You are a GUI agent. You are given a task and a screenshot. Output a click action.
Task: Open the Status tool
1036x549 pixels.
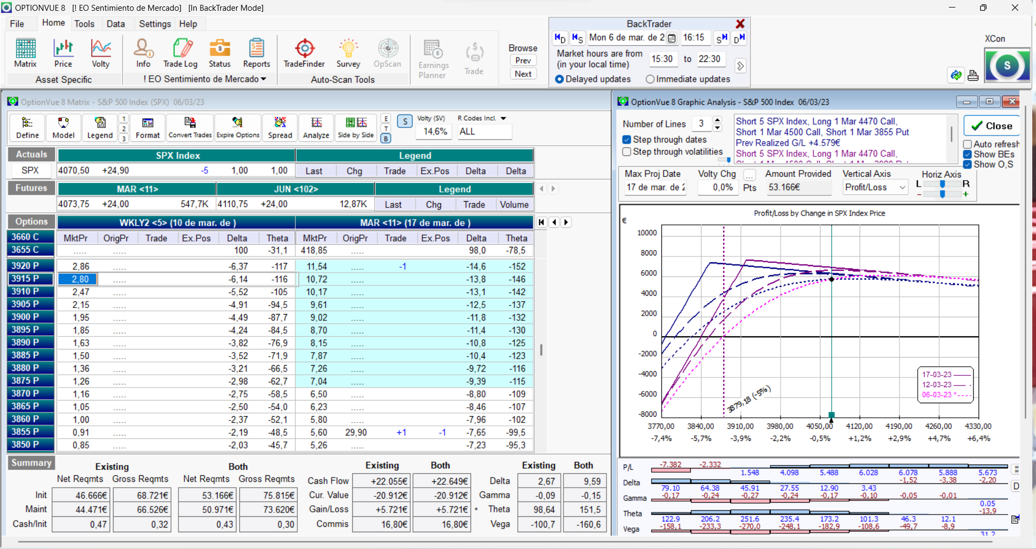click(x=219, y=53)
